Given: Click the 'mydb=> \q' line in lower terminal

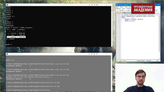Looking at the screenshot, I should (x=10, y=60).
